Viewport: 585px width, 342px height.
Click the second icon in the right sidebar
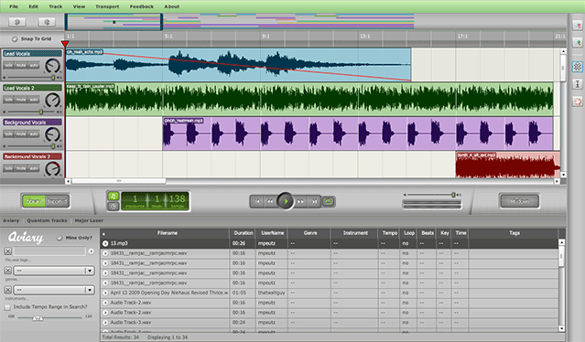(x=578, y=42)
